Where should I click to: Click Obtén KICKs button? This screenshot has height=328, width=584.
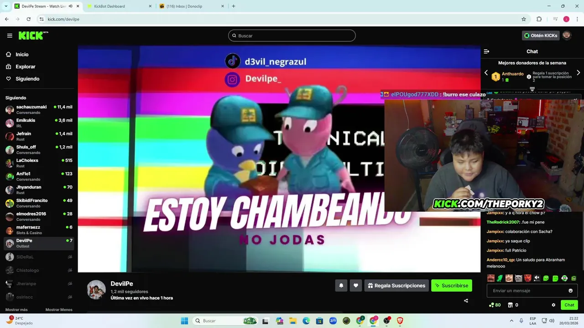pos(541,36)
